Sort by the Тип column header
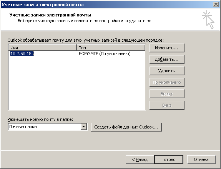This screenshot has width=221, height=169. click(x=111, y=48)
